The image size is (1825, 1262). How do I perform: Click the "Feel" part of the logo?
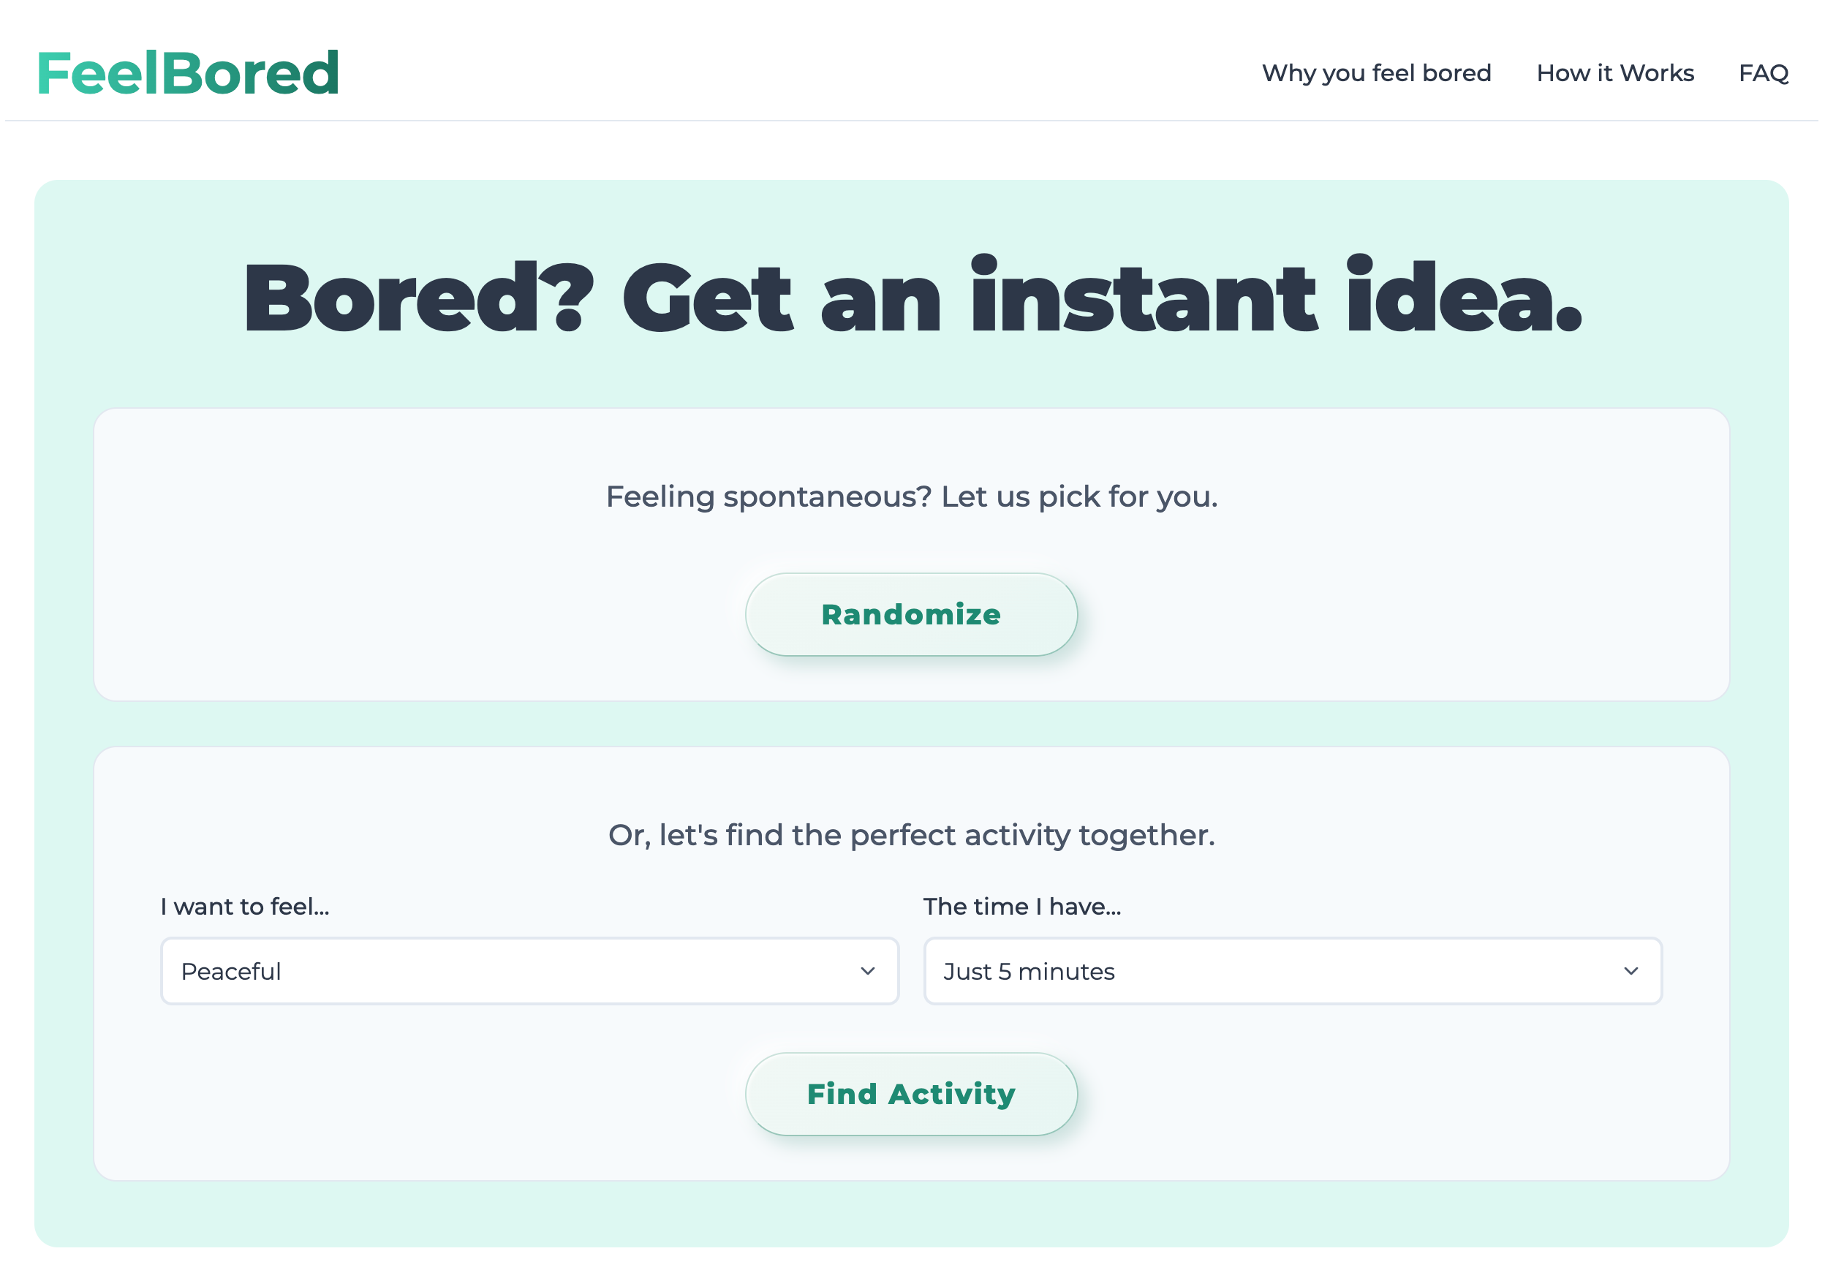click(x=98, y=72)
